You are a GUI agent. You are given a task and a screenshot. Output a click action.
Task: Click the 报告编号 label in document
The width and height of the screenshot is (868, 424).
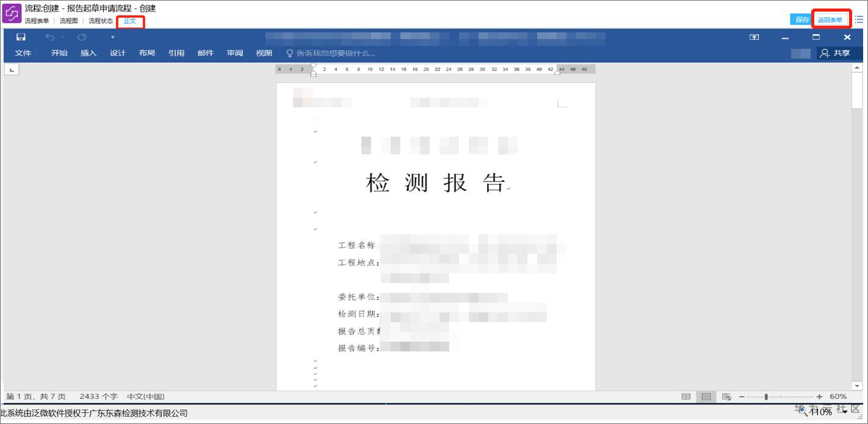pos(358,348)
